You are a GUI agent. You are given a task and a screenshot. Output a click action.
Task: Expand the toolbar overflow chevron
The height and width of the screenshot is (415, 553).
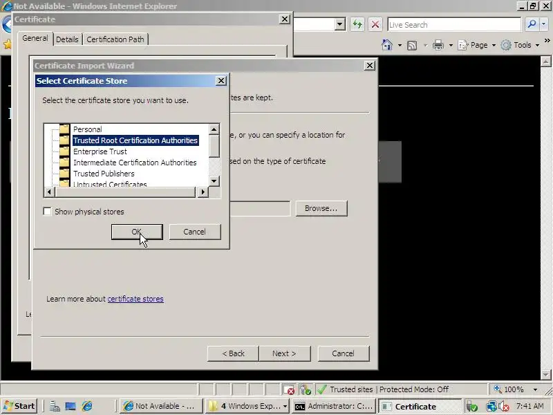(x=547, y=41)
